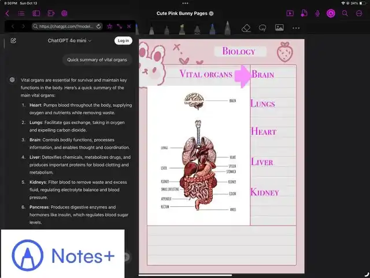Select the Eraser tool
Screen dimensions: 370x278
pos(245,27)
